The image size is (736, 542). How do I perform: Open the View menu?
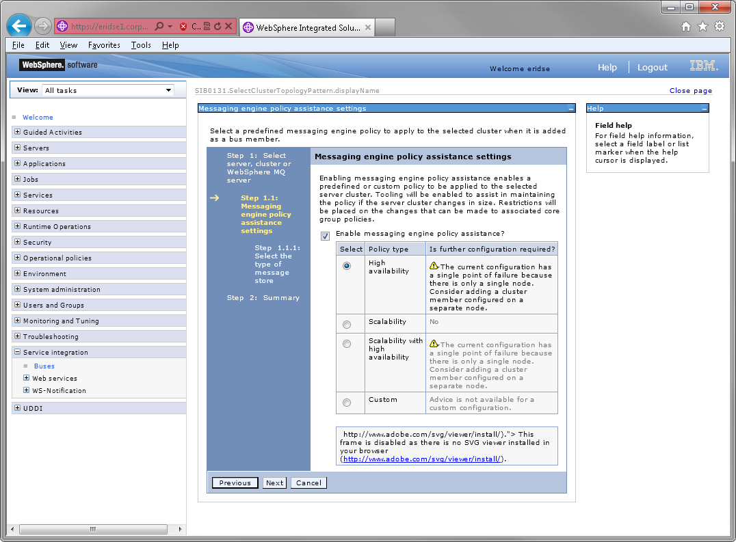(x=68, y=45)
